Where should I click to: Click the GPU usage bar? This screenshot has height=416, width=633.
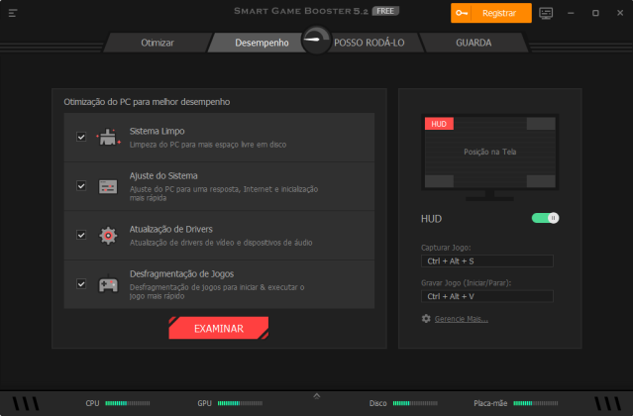(240, 403)
